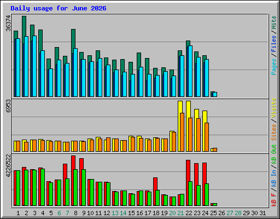The height and width of the screenshot is (219, 280).
Task: Click day label 30 on the x-axis
Action: 254,213
